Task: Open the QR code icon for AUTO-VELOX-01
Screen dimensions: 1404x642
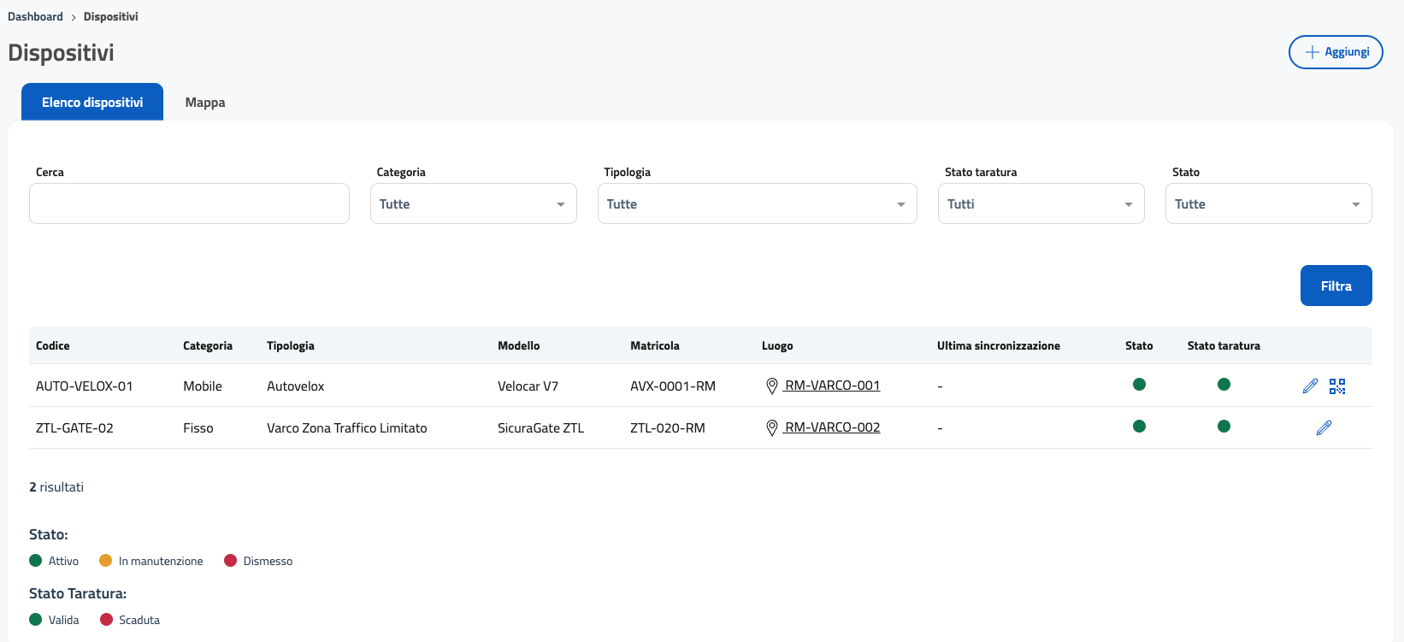Action: 1337,386
